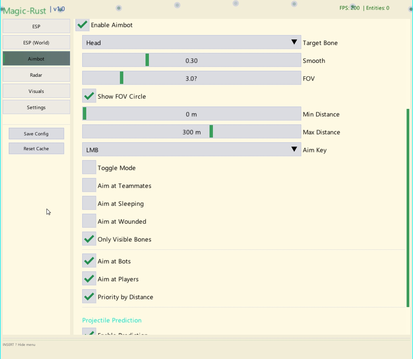The width and height of the screenshot is (413, 359).
Task: Click the Smooth slider handle
Action: [147, 60]
